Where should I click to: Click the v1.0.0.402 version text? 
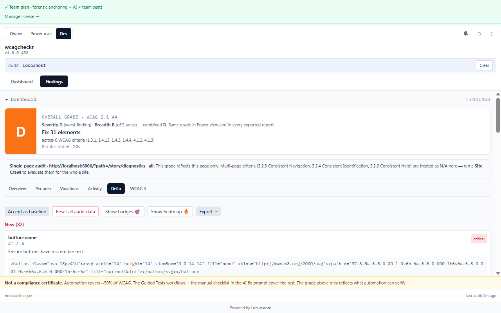[x=16, y=52]
